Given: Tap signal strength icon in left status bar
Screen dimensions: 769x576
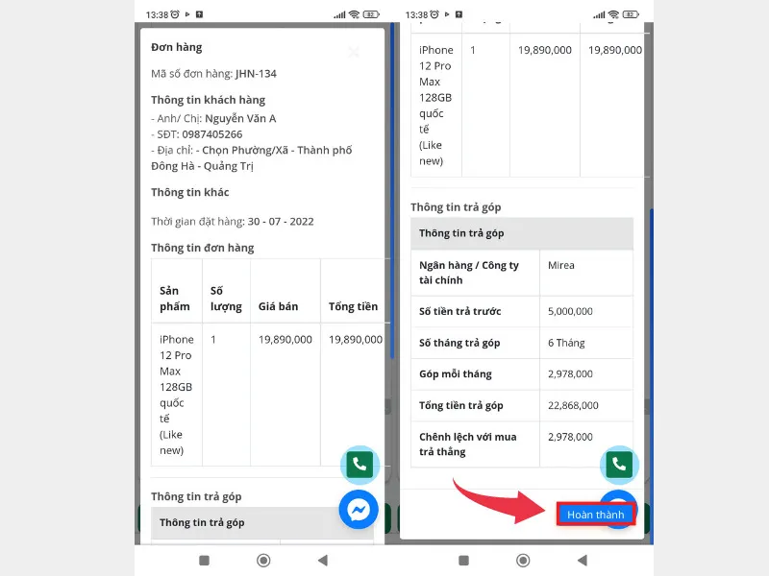Looking at the screenshot, I should 339,14.
